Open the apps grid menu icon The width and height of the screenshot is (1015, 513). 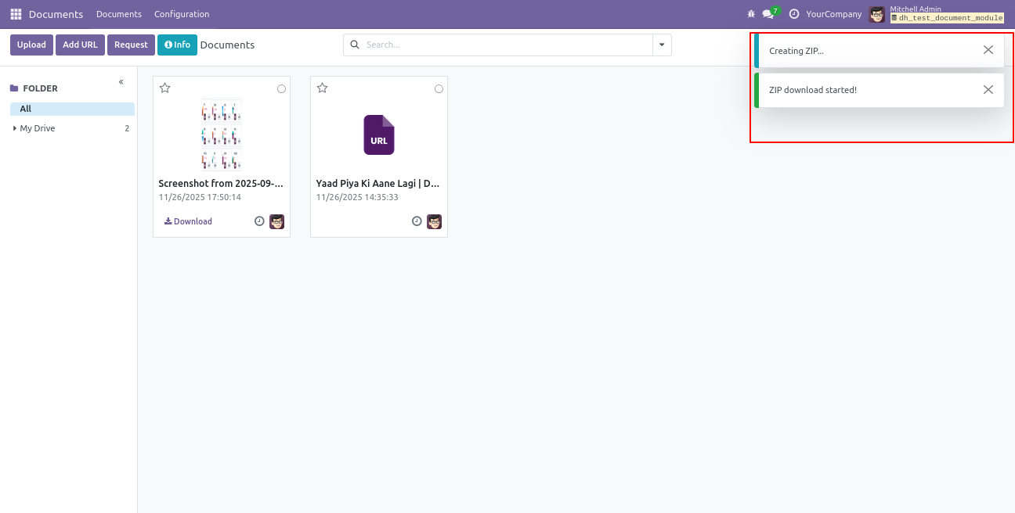(16, 14)
